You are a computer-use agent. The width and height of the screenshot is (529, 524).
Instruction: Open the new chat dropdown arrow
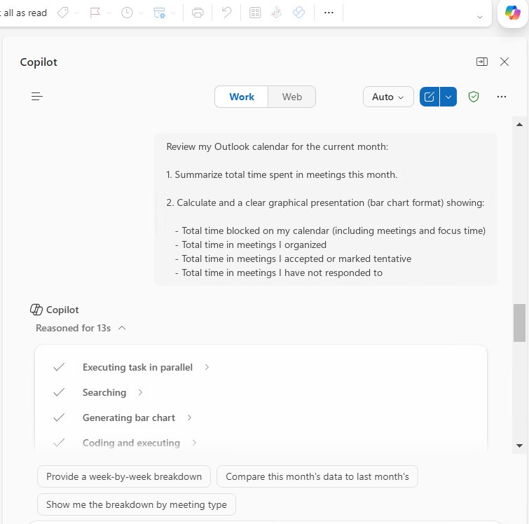pyautogui.click(x=448, y=97)
